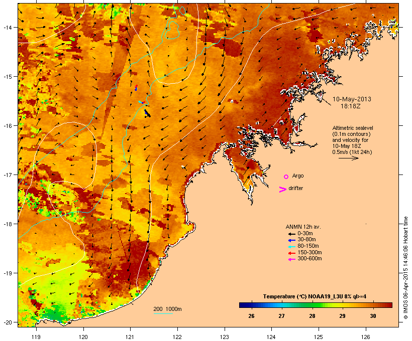Click the red 150-300m legend arrow
The image size is (412, 341).
point(291,253)
